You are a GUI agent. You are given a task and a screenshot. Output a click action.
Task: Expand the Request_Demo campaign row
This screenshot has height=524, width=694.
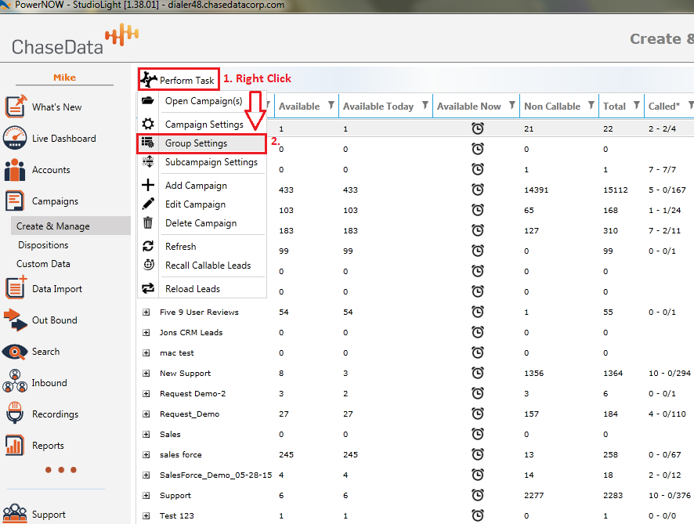(x=146, y=414)
